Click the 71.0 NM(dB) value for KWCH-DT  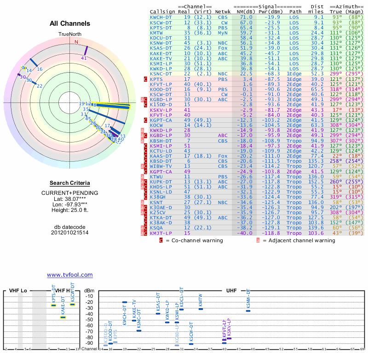246,17
